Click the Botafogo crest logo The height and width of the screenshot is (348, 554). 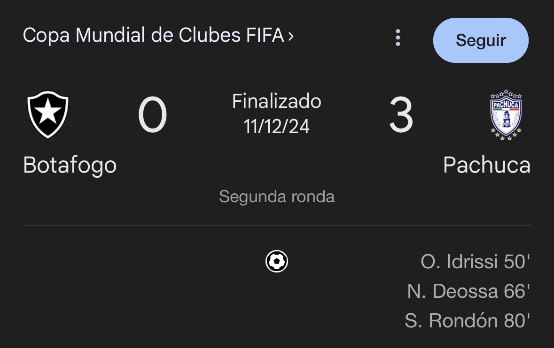[x=48, y=114]
